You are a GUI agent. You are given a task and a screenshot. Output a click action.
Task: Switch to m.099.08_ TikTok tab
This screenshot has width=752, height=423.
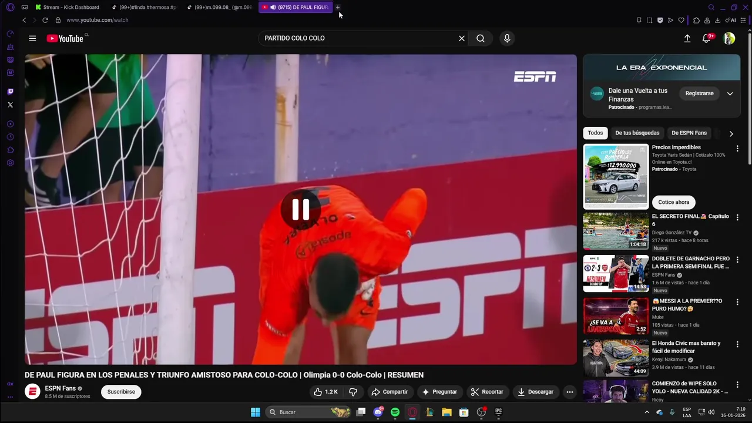(x=220, y=7)
